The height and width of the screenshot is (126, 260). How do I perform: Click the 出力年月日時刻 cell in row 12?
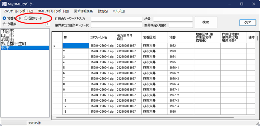(128, 106)
